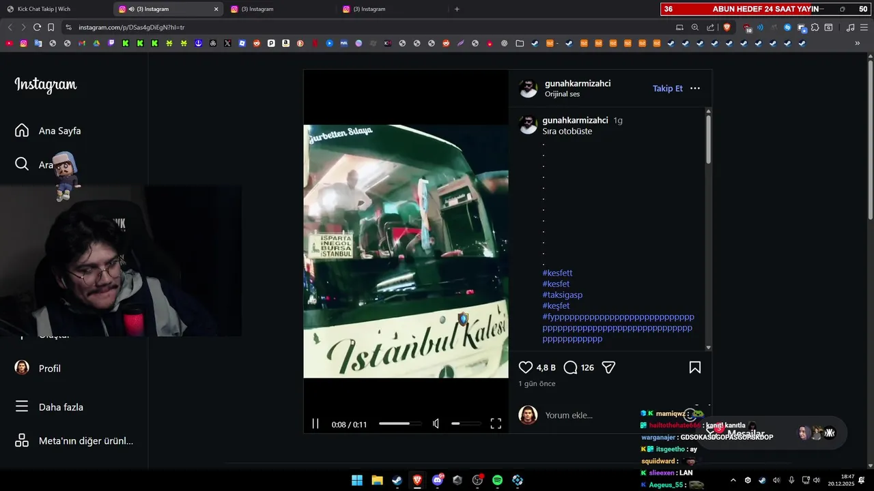This screenshot has width=874, height=491.
Task: Open the browser hamburger menu
Action: click(864, 27)
